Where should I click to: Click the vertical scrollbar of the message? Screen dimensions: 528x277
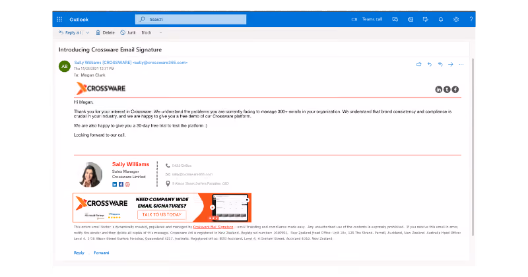coord(473,147)
